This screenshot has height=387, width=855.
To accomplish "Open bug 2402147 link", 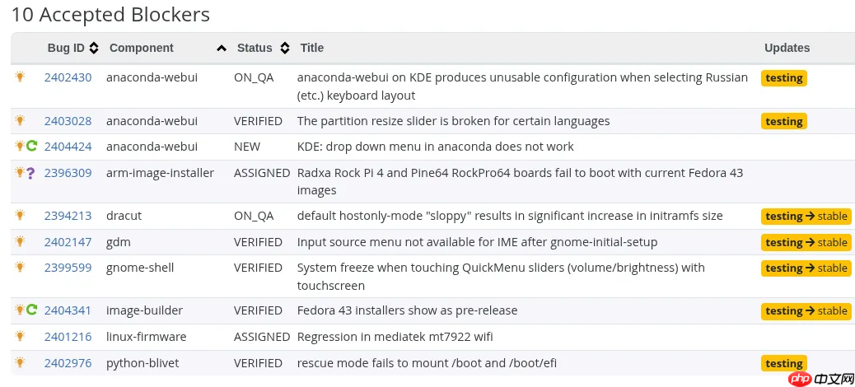I will tap(68, 242).
